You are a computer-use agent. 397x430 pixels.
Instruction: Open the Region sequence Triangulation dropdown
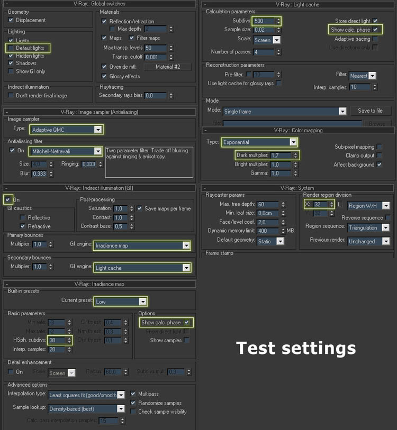point(385,228)
